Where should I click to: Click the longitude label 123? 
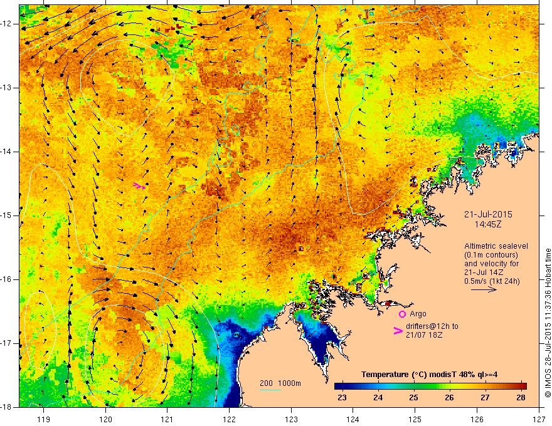tap(291, 419)
